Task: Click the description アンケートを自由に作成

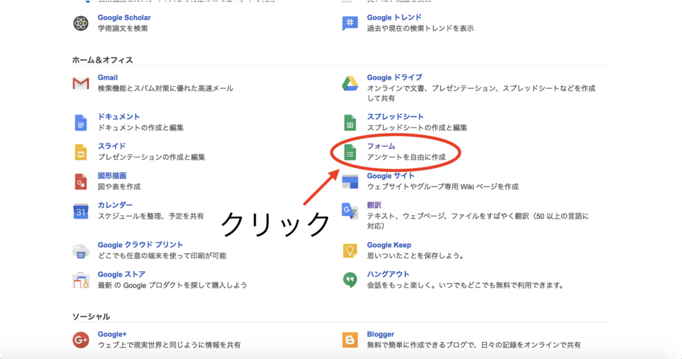Action: click(x=406, y=157)
